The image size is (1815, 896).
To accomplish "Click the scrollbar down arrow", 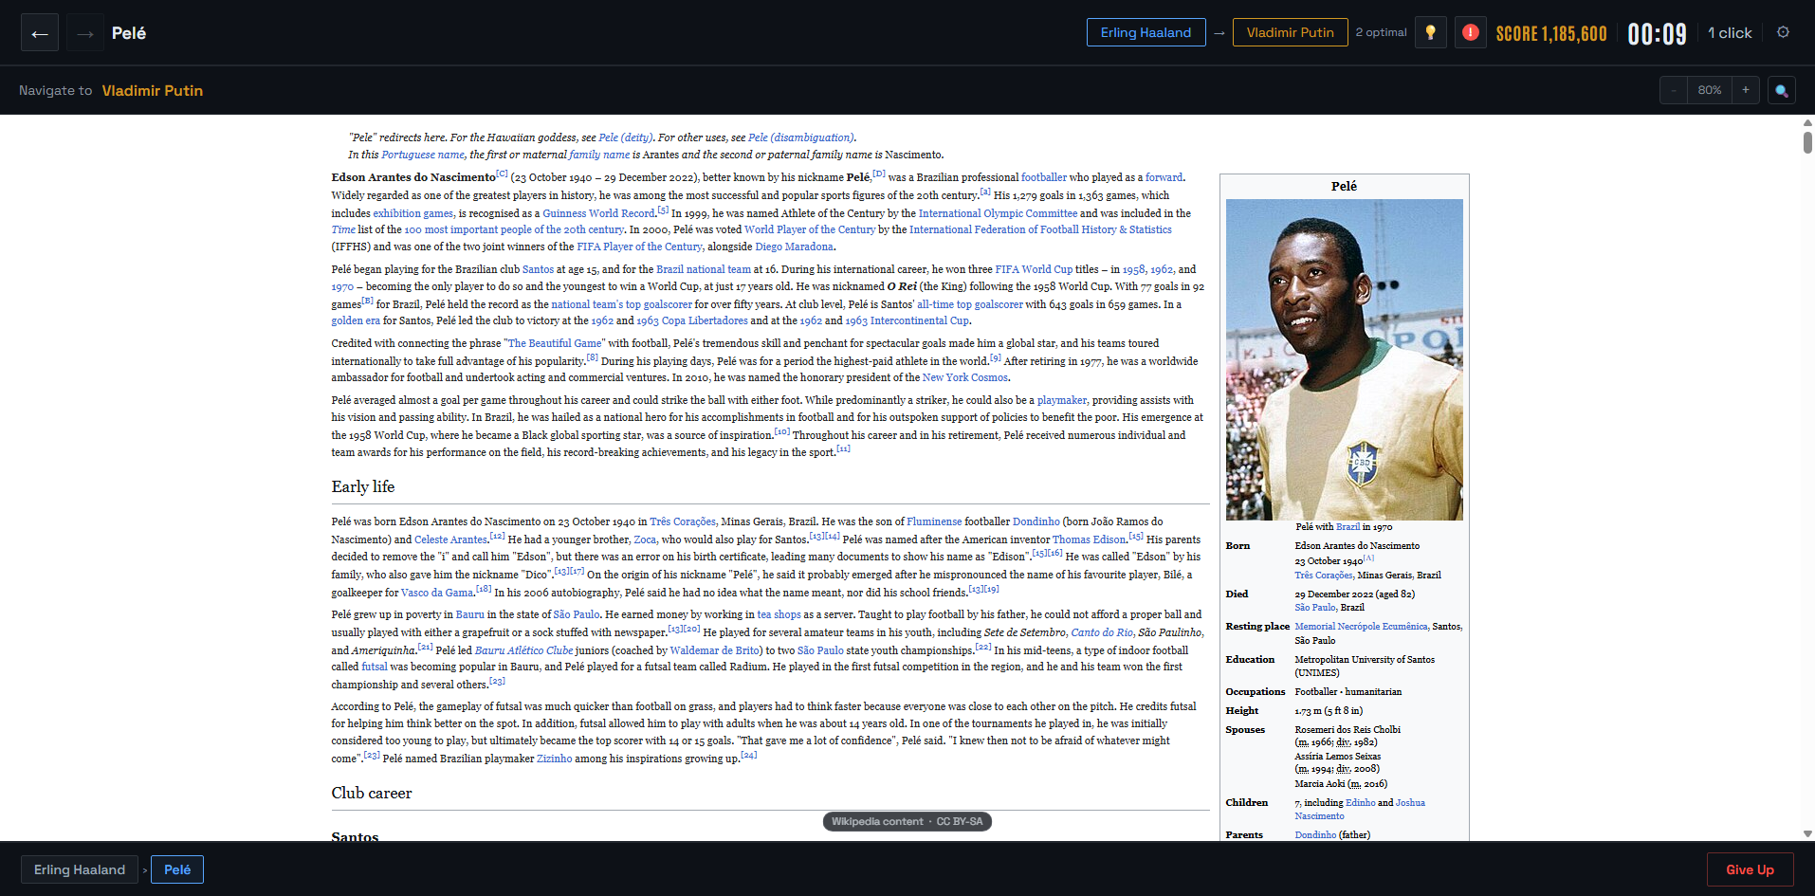I will point(1807,833).
